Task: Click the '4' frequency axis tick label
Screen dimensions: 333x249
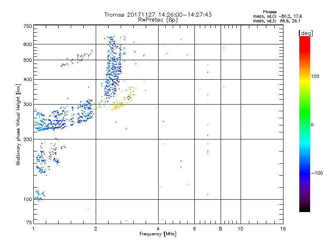Action: [x=158, y=229]
